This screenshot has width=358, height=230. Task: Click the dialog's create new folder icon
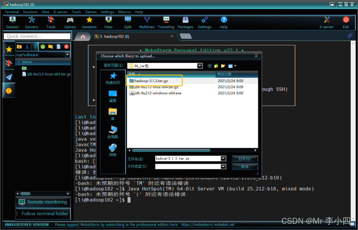[223, 66]
